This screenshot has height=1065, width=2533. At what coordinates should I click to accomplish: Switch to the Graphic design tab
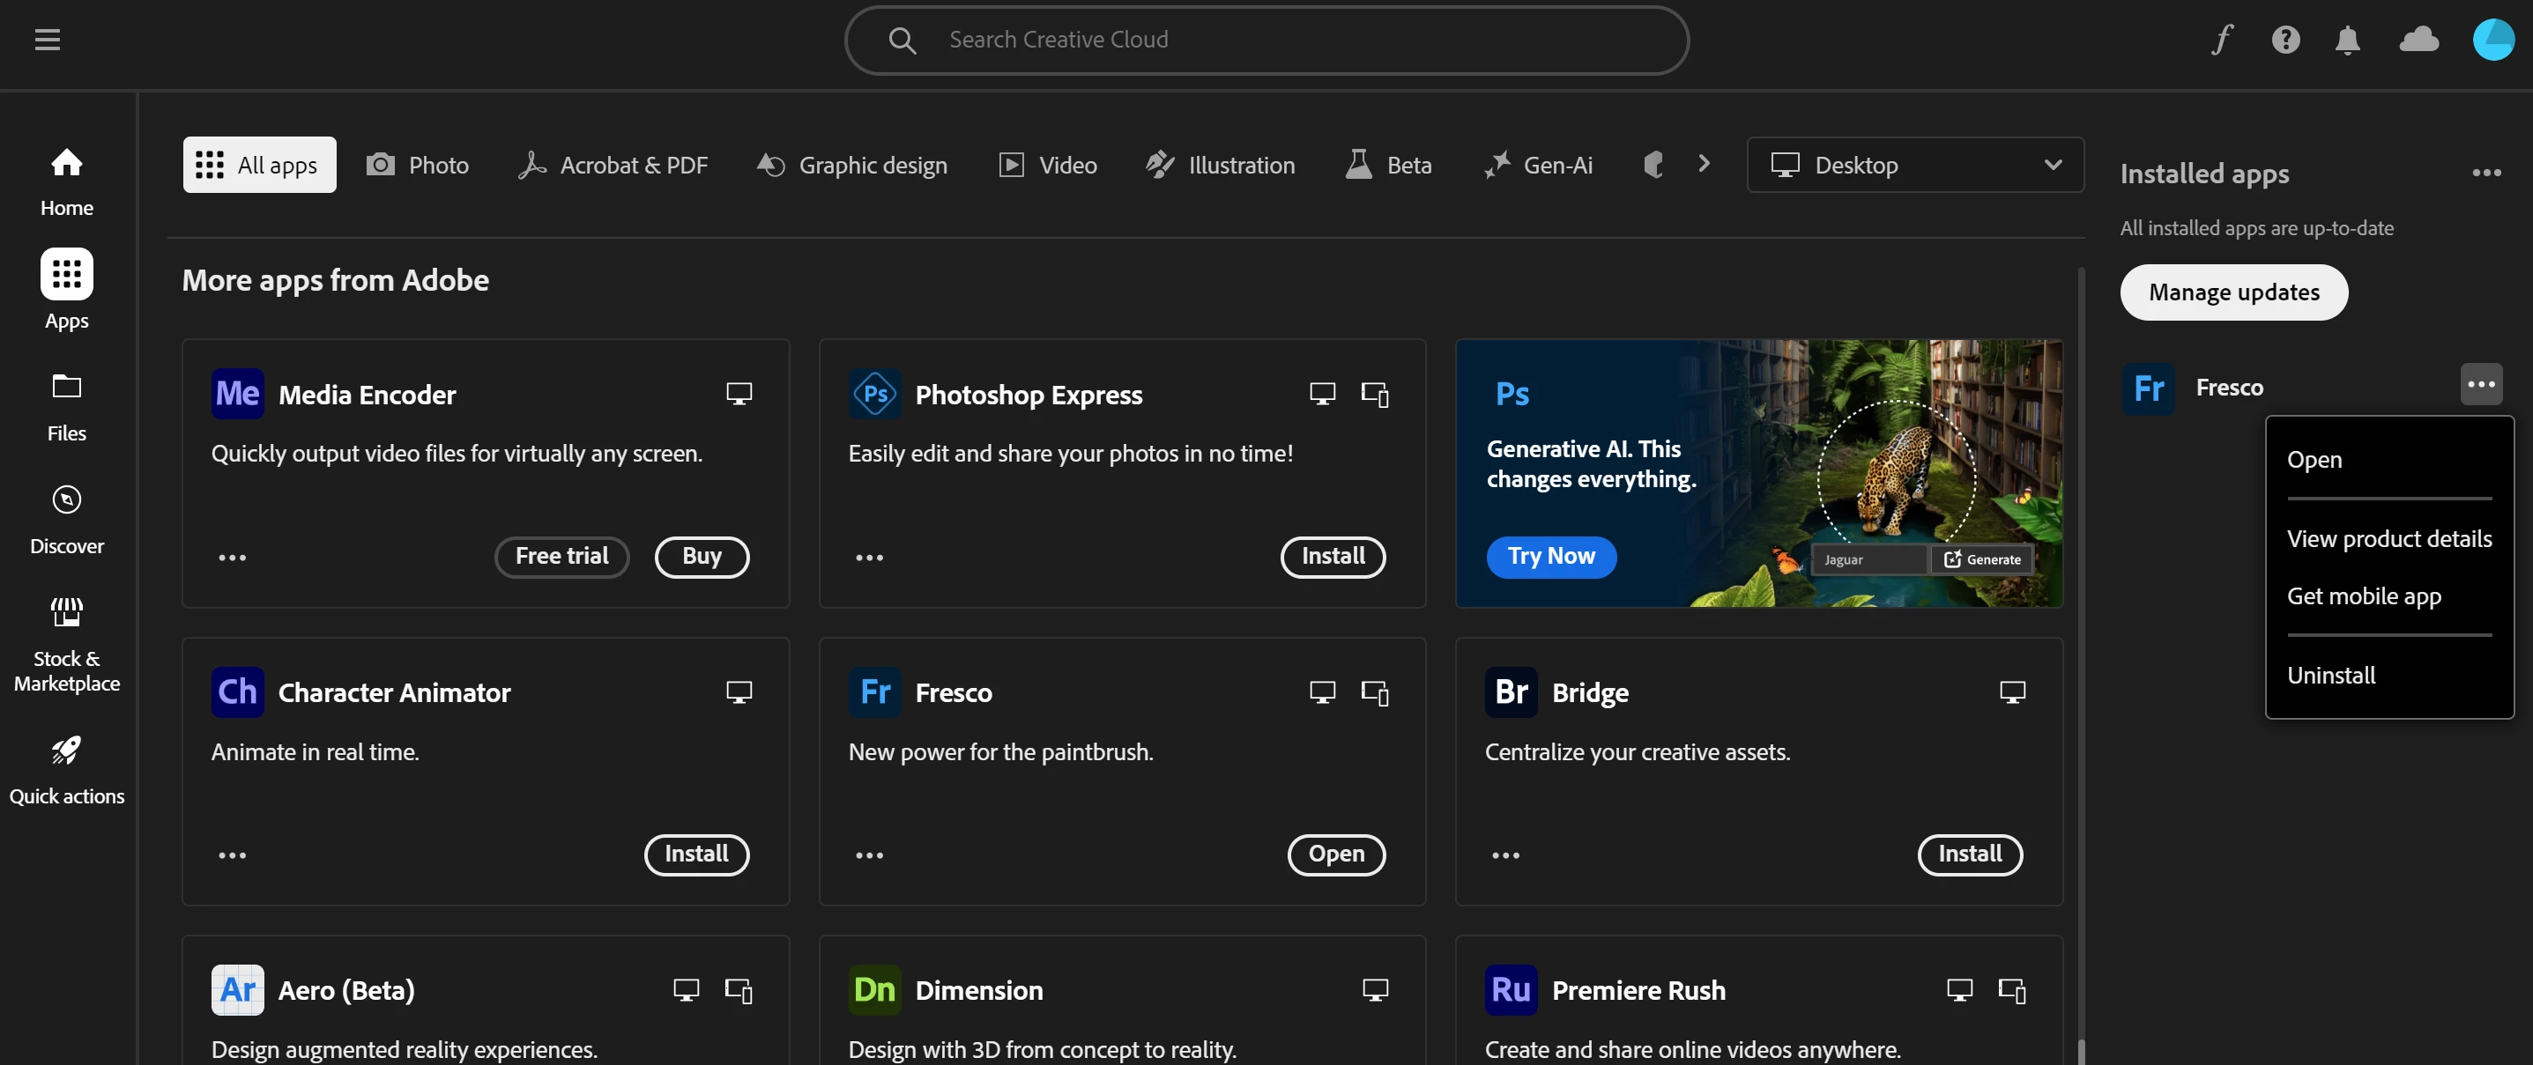851,165
